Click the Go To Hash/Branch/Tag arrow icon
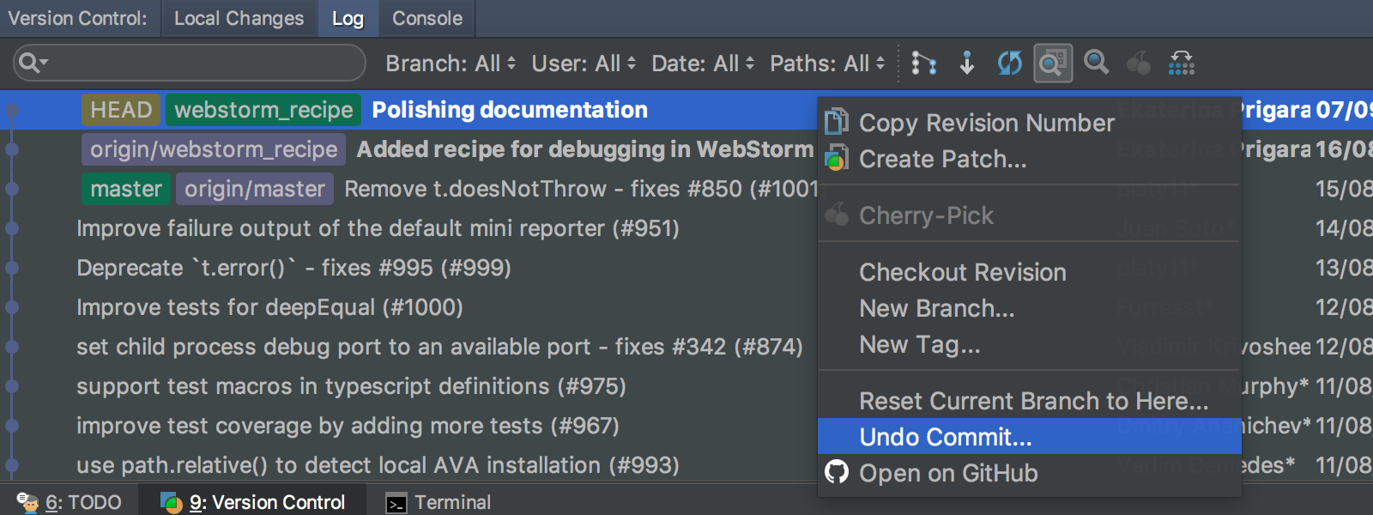The width and height of the screenshot is (1373, 515). (x=967, y=64)
